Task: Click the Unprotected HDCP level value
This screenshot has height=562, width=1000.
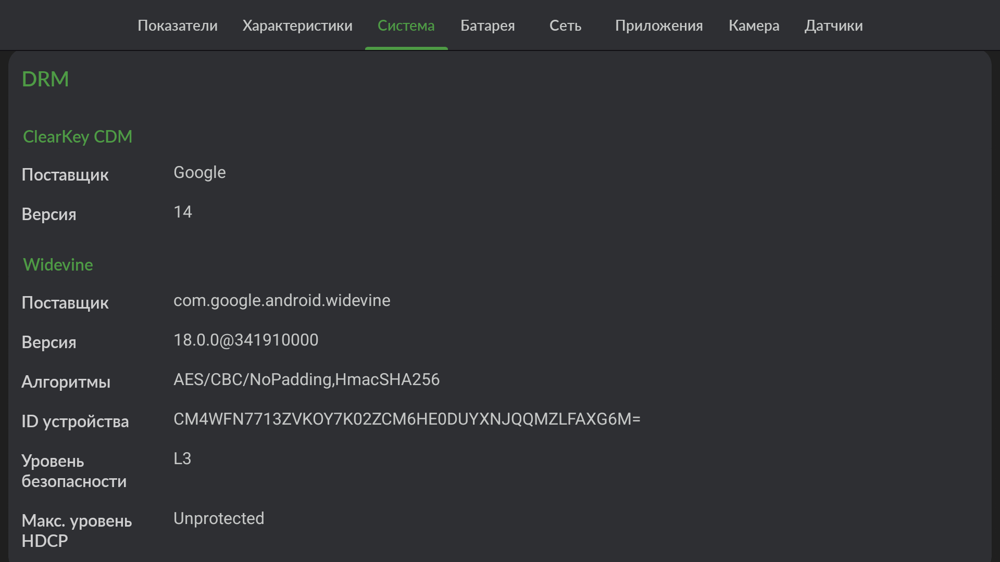Action: [x=219, y=519]
